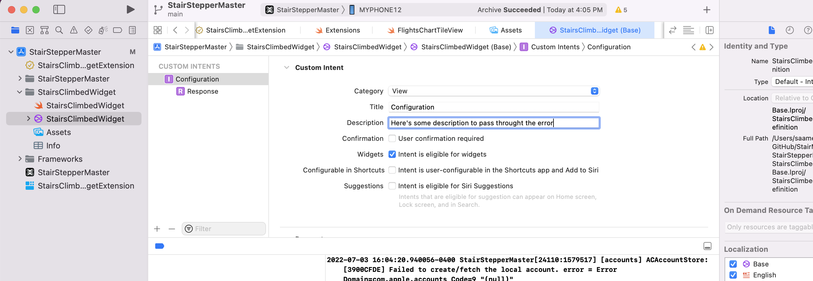Collapse the StairStepperMaster project root
The width and height of the screenshot is (813, 281).
[x=11, y=52]
